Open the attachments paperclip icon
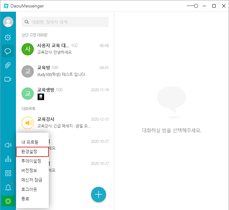 (8, 65)
